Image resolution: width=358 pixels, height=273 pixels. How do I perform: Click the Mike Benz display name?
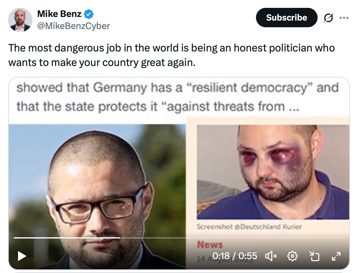pos(59,14)
